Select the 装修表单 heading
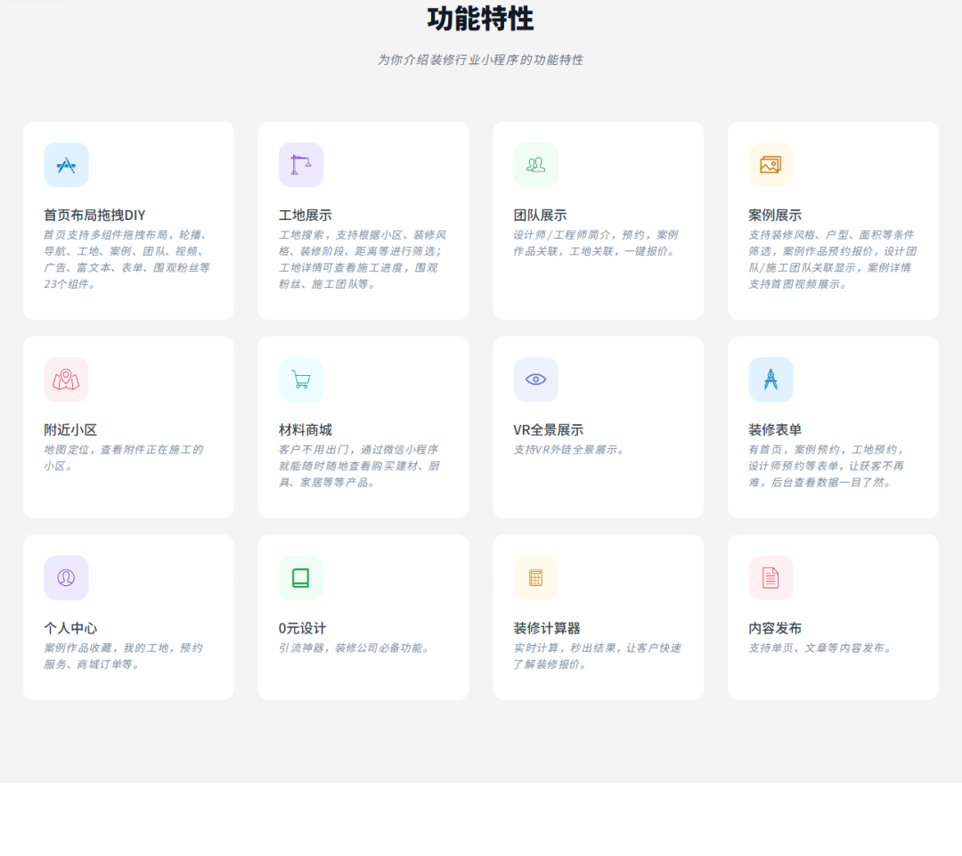 775,430
